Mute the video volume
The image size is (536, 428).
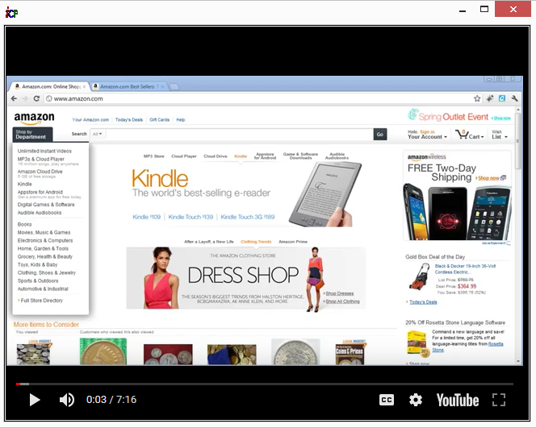click(x=67, y=400)
